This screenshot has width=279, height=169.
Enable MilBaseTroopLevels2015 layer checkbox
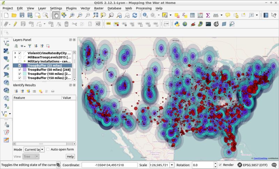pyautogui.click(x=20, y=57)
